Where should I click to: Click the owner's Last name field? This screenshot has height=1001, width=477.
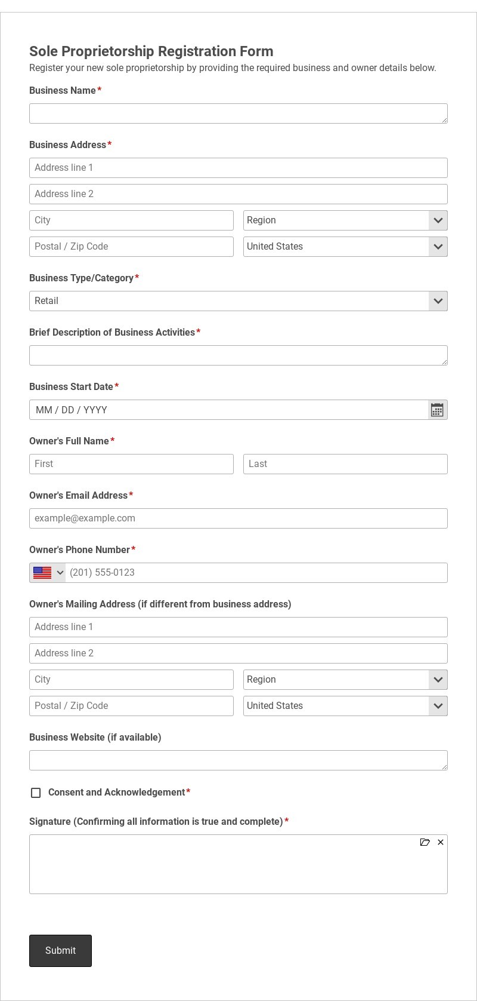pyautogui.click(x=345, y=464)
